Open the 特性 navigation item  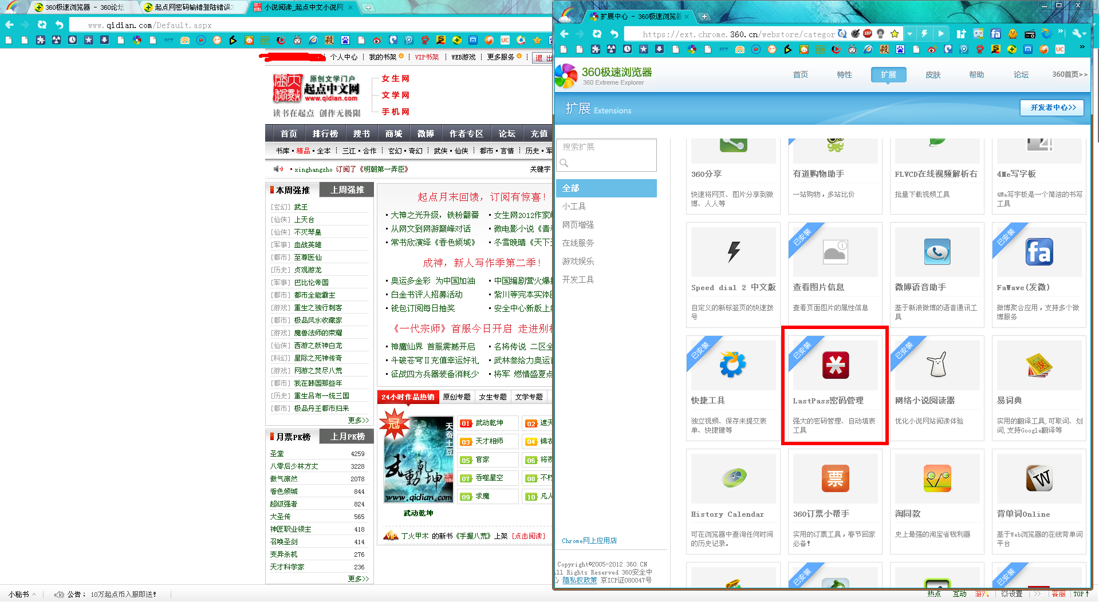[844, 75]
